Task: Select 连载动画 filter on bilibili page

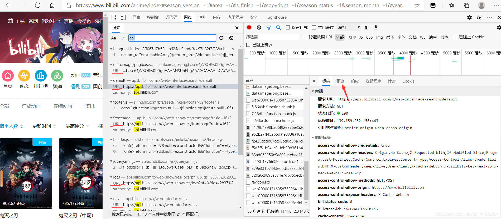Action: pyautogui.click(x=31, y=106)
